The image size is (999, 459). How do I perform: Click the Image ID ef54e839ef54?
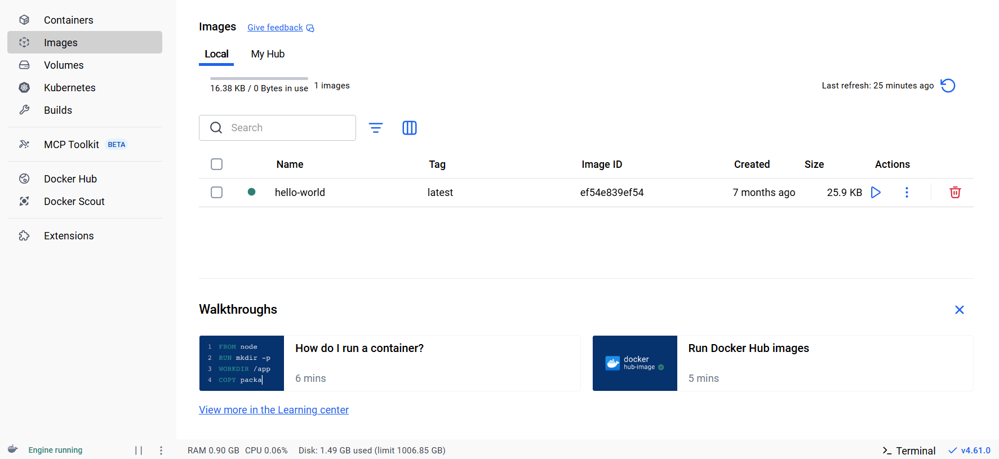tap(612, 193)
